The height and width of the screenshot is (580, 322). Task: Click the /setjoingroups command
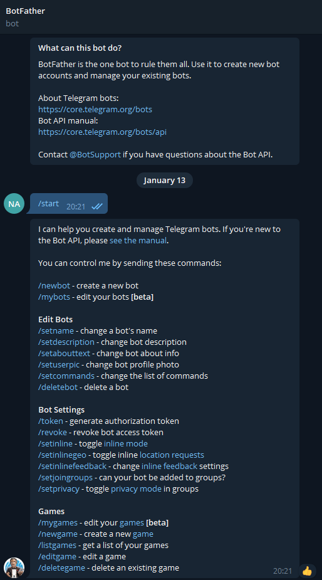pyautogui.click(x=65, y=478)
